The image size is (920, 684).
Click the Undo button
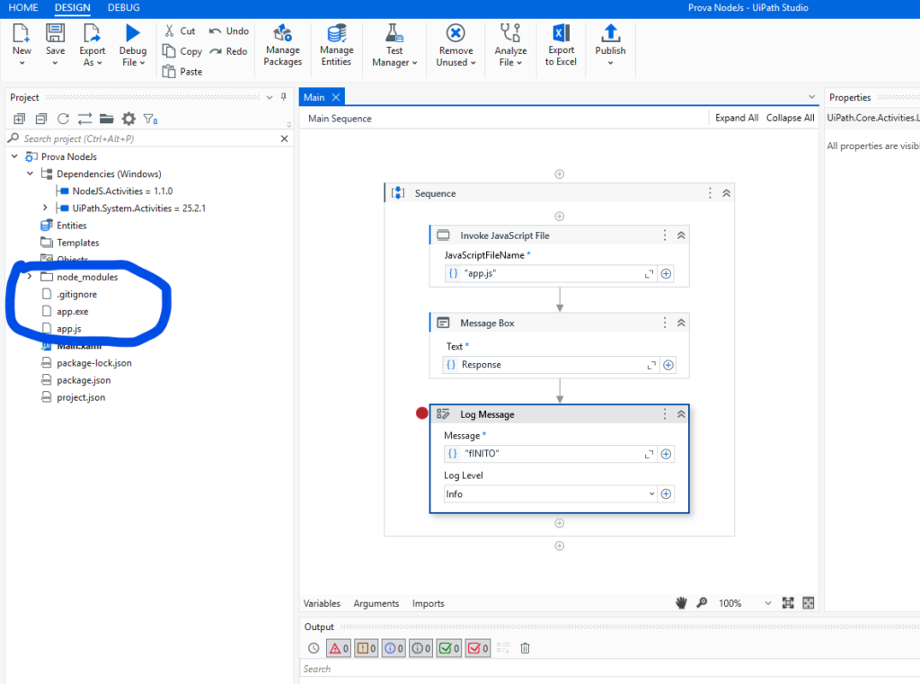coord(229,31)
